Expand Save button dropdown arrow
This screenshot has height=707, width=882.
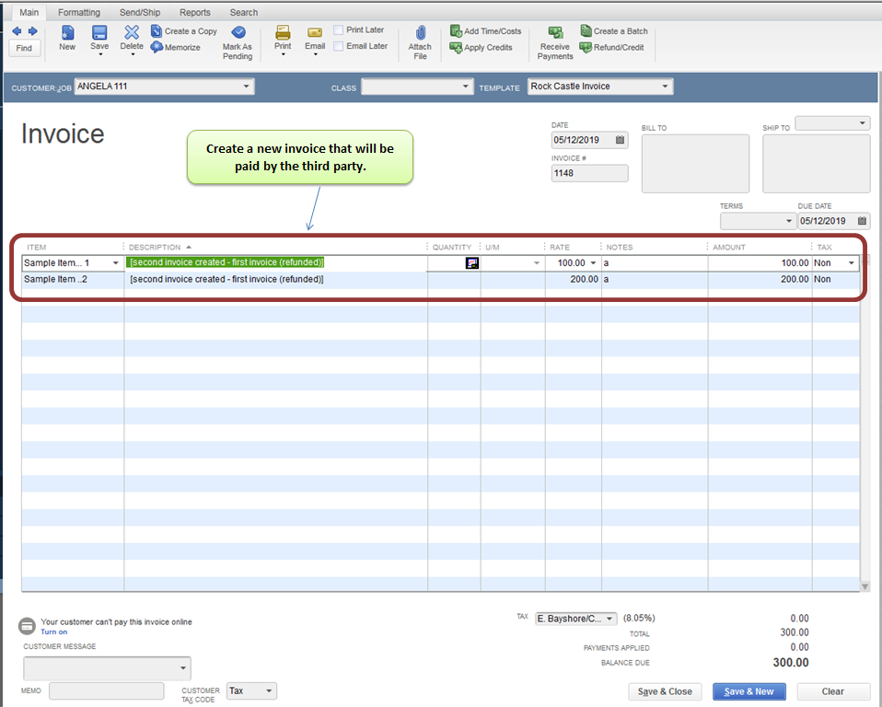pyautogui.click(x=100, y=54)
